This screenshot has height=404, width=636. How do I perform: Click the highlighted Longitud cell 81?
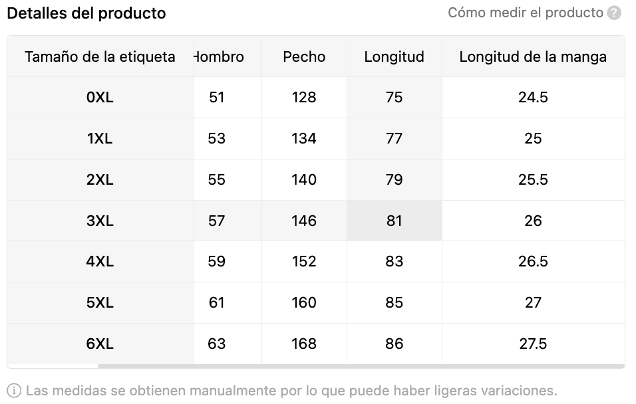(x=395, y=221)
